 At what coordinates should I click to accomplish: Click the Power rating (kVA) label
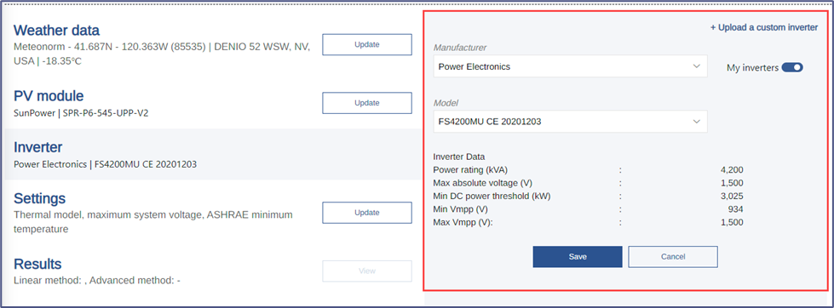tap(471, 170)
